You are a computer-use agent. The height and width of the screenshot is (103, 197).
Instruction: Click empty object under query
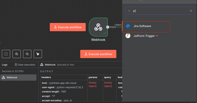pyautogui.click(x=108, y=84)
